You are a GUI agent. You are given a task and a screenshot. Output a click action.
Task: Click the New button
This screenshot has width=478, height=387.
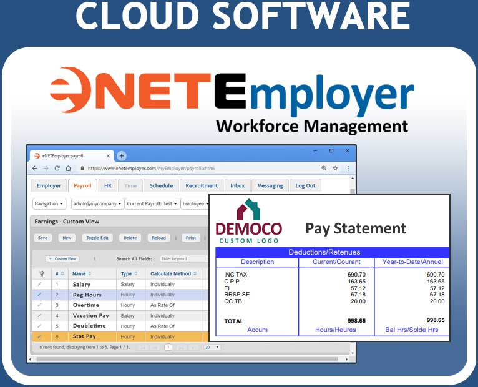coord(67,238)
